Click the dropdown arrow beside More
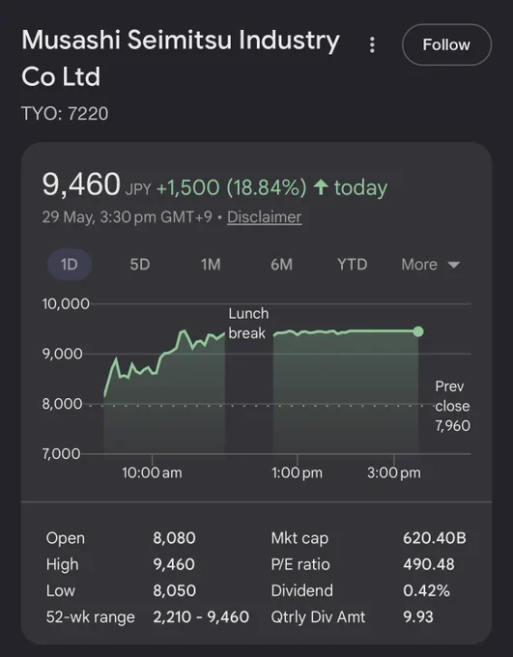Image resolution: width=513 pixels, height=657 pixels. pos(454,265)
